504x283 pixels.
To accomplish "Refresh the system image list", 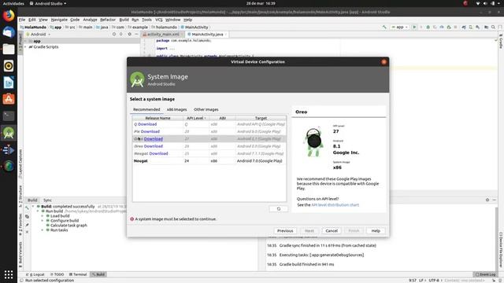I will click(279, 209).
